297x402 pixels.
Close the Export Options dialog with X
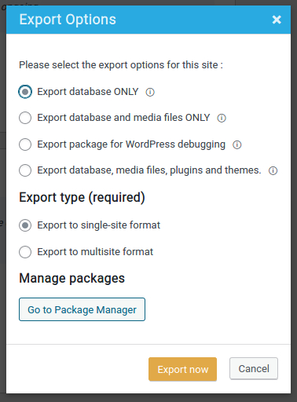277,20
